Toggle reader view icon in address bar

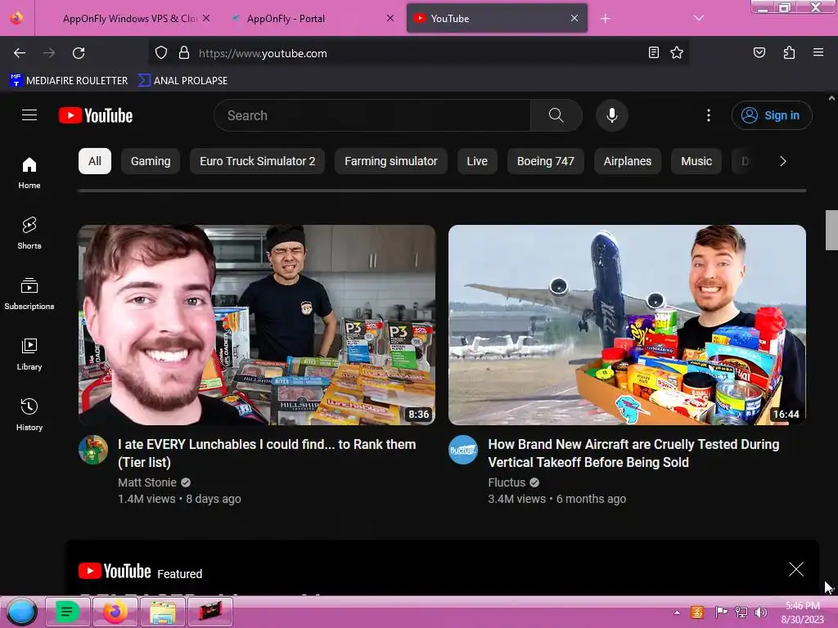pos(653,53)
